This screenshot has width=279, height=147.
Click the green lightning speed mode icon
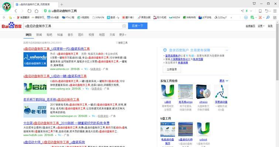246,11
